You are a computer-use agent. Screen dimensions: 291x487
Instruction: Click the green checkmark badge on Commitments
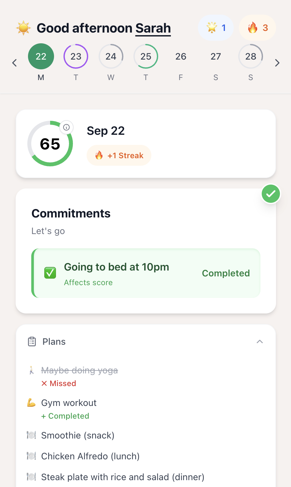[271, 194]
